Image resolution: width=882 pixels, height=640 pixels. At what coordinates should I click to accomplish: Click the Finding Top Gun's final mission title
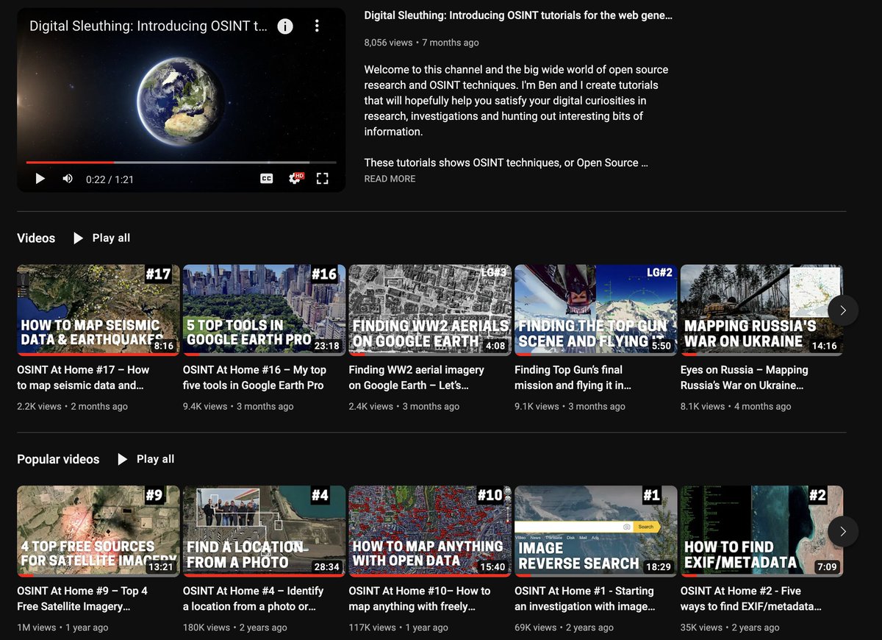point(573,377)
